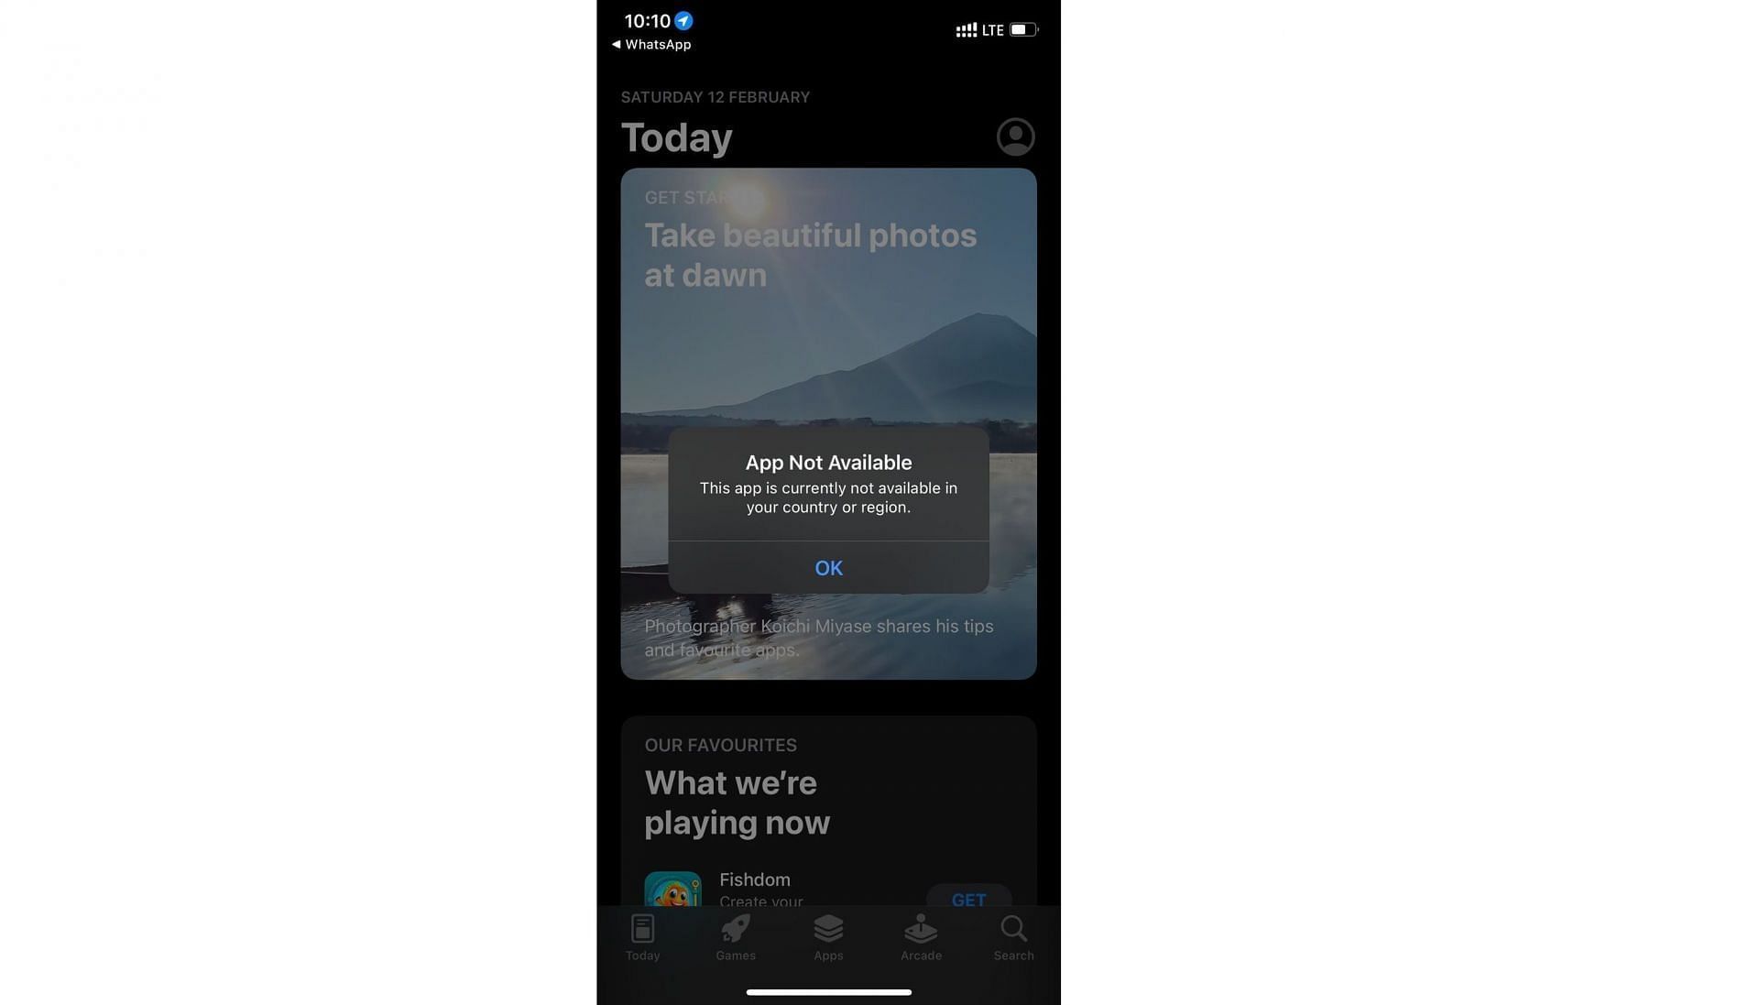
Task: Tap the Our Favourites section header
Action: point(720,746)
